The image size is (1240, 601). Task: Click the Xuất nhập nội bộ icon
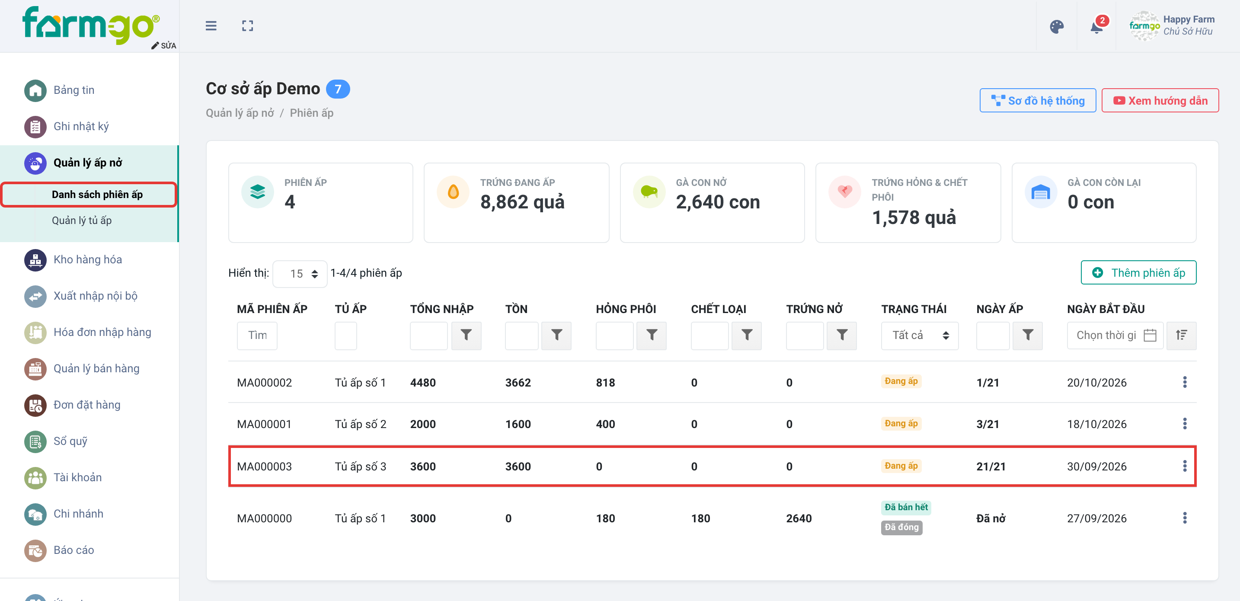click(35, 296)
